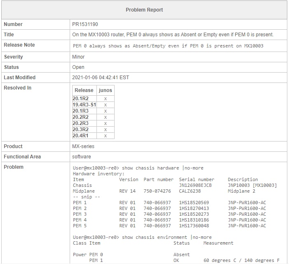Select the title text about MX10003 router
Image resolution: width=289 pixels, height=264 pixels.
tap(173, 35)
